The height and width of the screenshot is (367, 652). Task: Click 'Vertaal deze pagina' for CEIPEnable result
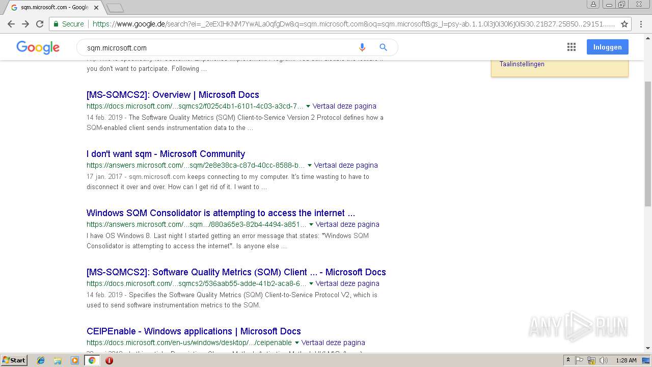pyautogui.click(x=333, y=343)
